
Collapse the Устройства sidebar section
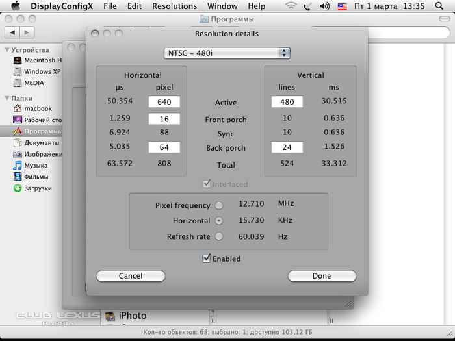click(7, 50)
